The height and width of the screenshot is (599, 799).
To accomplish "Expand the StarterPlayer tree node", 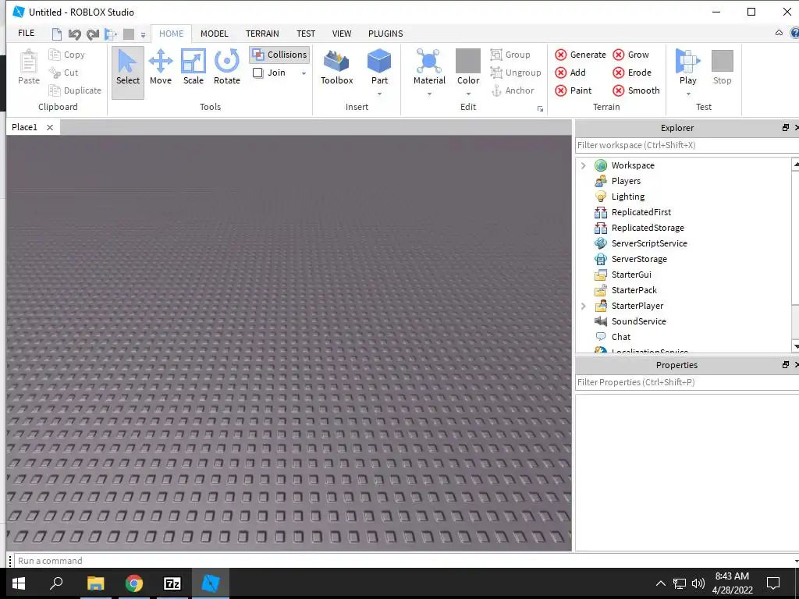I will (x=584, y=306).
